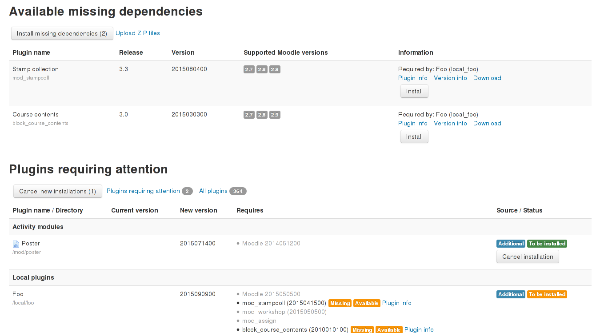Click Required by: Foo text for Stamp collection
600x333 pixels.
coord(438,69)
